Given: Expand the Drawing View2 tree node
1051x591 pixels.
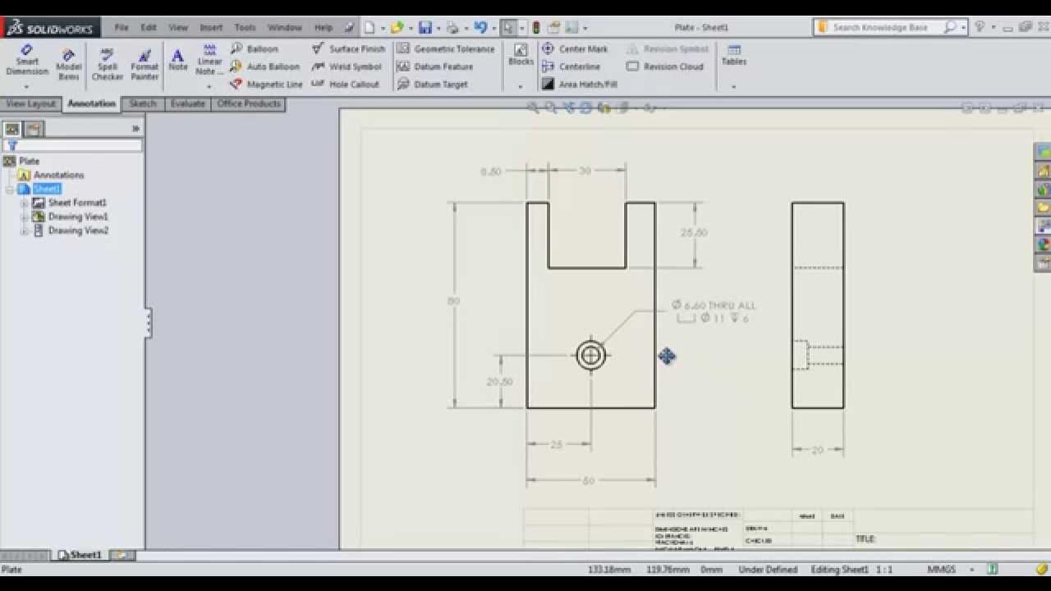Looking at the screenshot, I should (24, 231).
